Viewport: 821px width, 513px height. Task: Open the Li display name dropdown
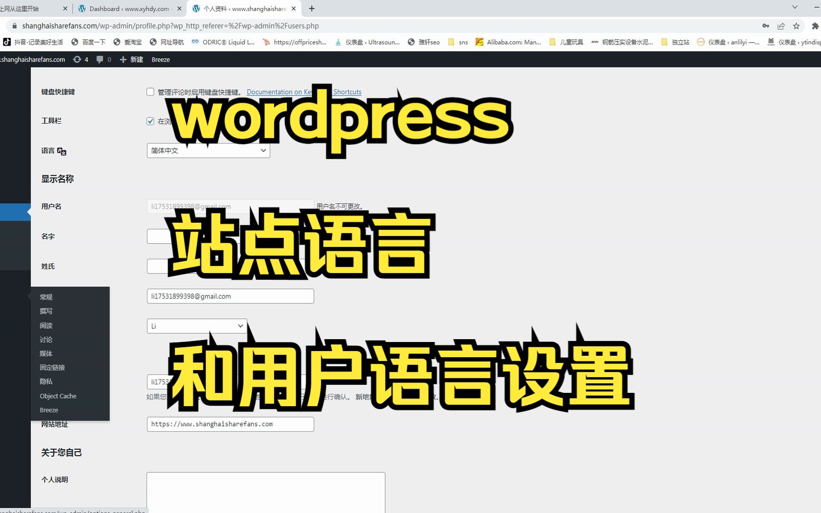(197, 326)
